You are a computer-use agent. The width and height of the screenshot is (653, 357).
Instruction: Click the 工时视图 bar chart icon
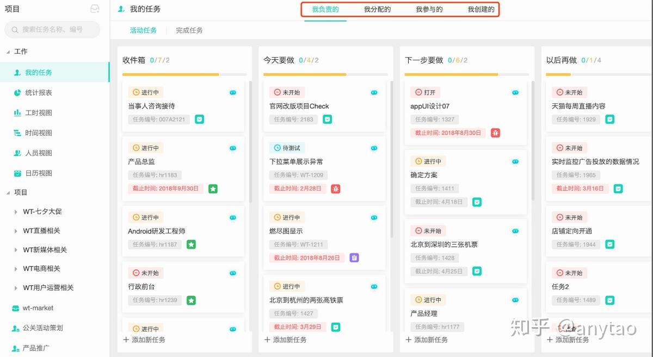click(x=17, y=113)
